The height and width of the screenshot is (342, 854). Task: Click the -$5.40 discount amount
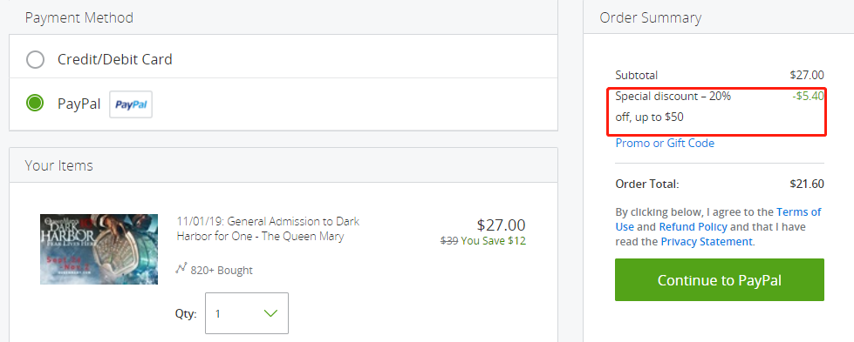coord(808,97)
